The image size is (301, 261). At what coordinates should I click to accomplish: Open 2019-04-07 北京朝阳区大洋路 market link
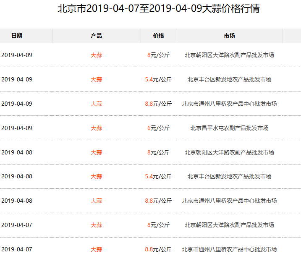coord(229,225)
